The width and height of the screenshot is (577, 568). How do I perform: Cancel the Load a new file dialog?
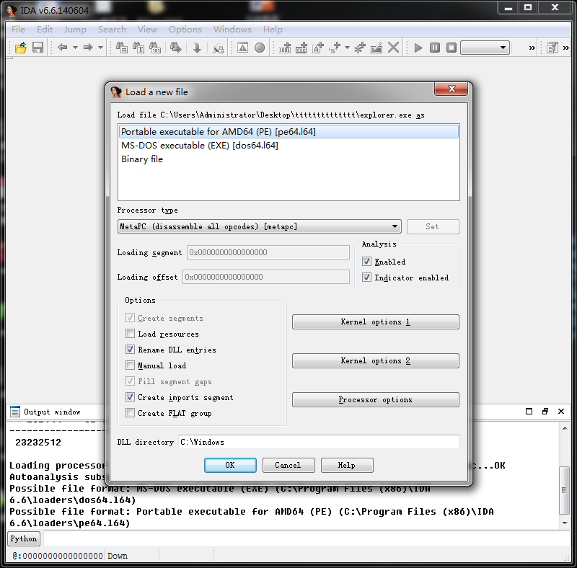pos(288,465)
